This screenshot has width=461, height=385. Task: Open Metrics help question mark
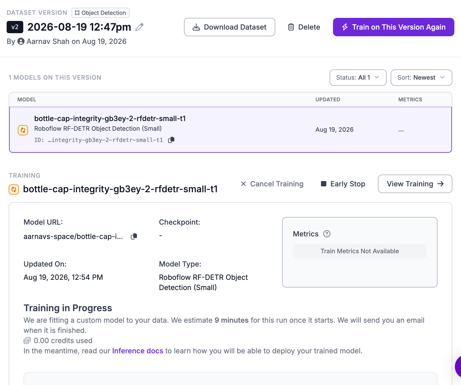tap(327, 234)
